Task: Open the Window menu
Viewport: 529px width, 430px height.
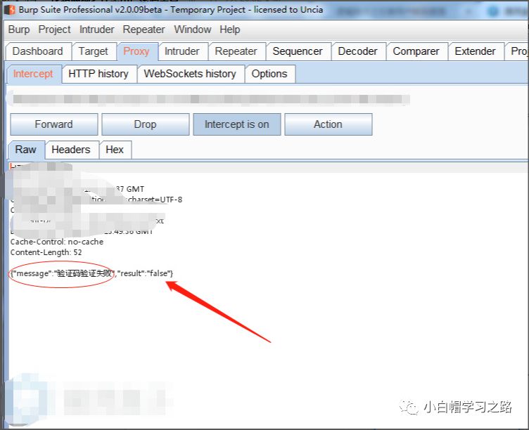Action: point(193,30)
